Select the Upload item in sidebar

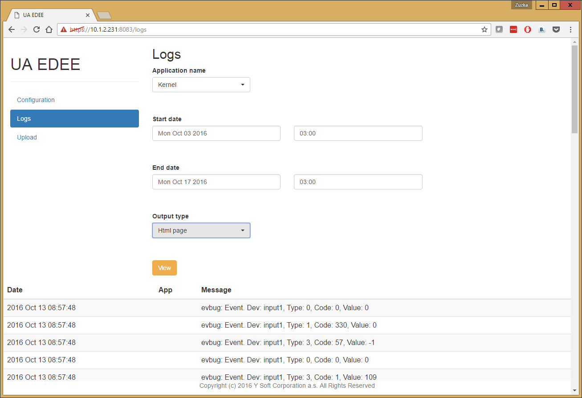27,137
